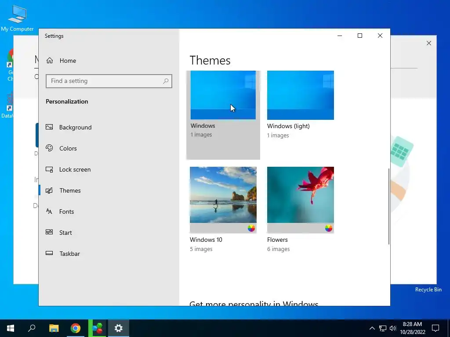Click the Find a setting search field

pos(109,81)
